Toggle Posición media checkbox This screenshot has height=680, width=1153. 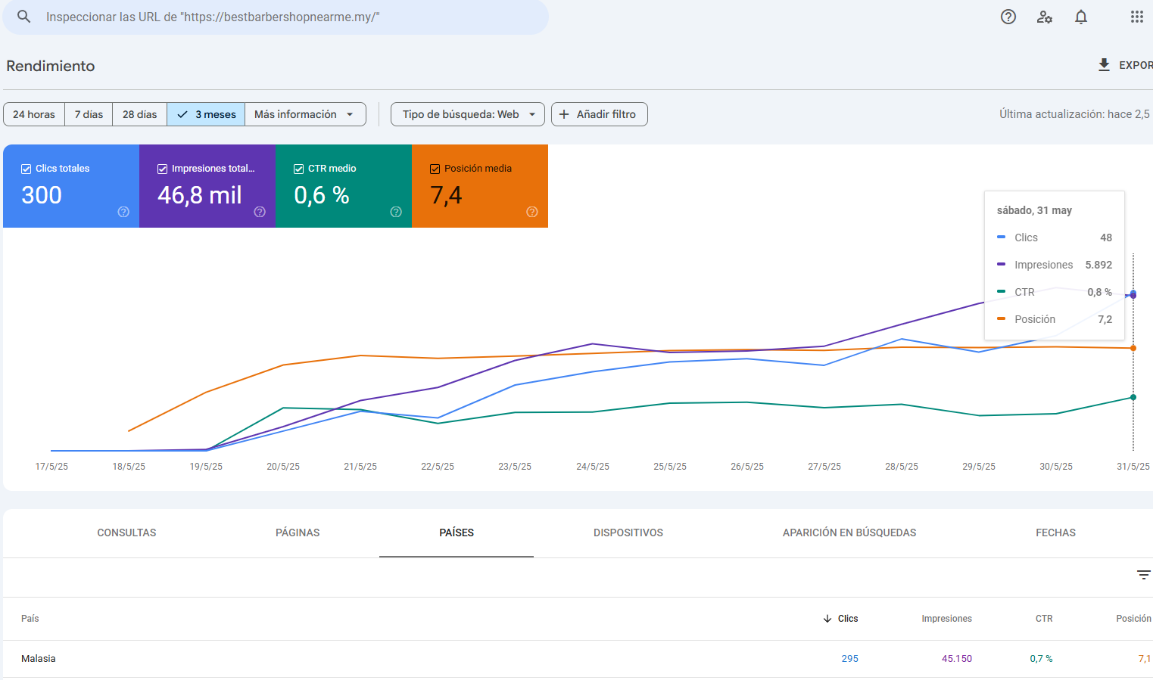pyautogui.click(x=435, y=169)
